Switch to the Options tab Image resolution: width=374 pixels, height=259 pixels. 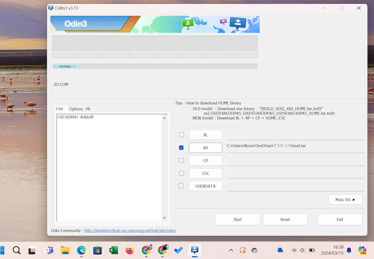tap(76, 109)
